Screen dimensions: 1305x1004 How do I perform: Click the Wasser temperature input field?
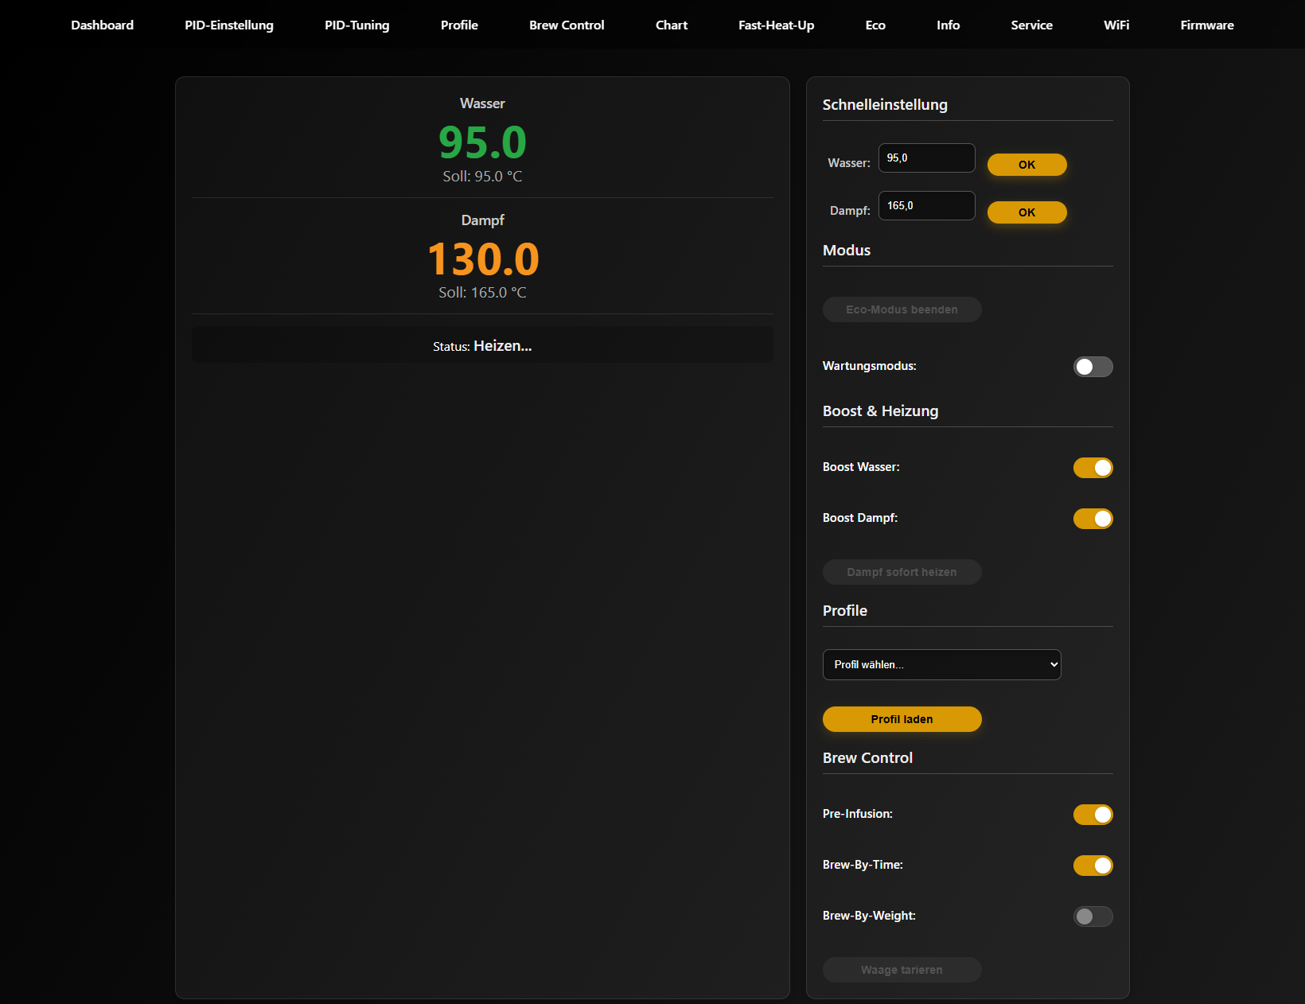(926, 158)
